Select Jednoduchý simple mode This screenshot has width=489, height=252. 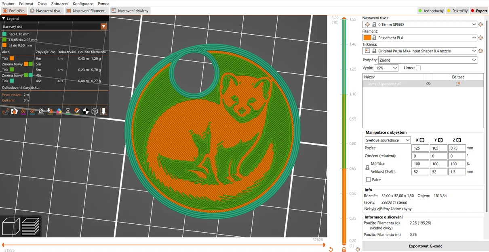[x=430, y=11]
